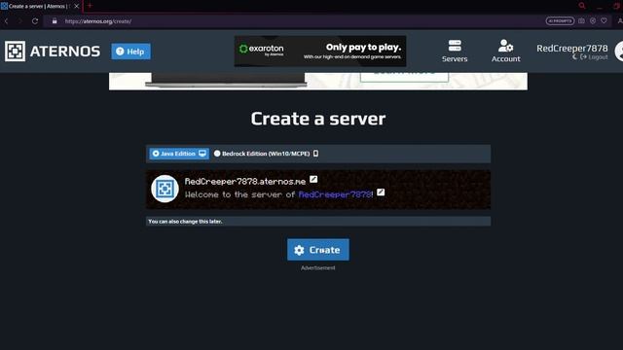623x350 pixels.
Task: Edit the server address pencil icon
Action: tap(313, 179)
